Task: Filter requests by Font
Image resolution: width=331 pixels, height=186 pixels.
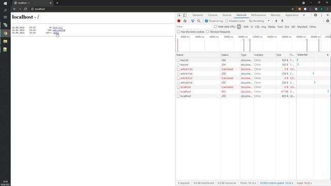Action: (x=280, y=27)
